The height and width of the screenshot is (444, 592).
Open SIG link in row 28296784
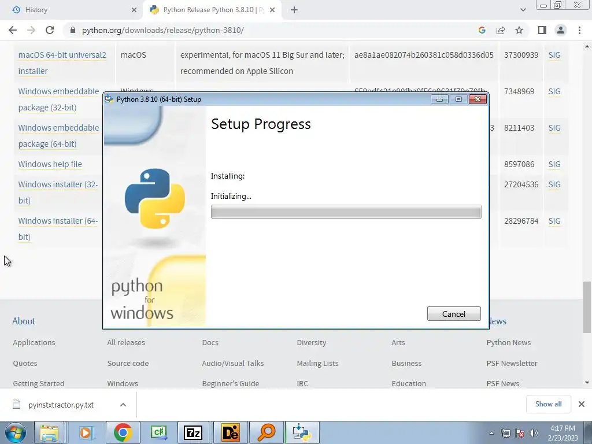point(554,221)
